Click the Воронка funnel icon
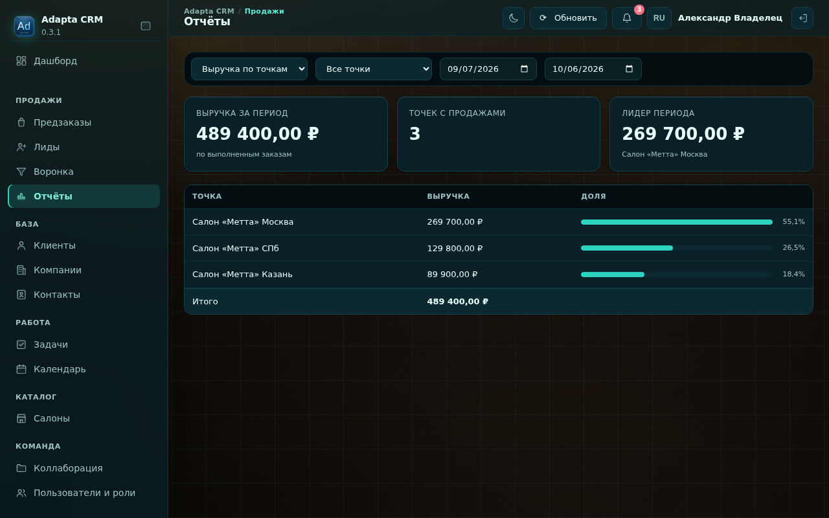Viewport: 829px width, 518px height. pos(21,172)
